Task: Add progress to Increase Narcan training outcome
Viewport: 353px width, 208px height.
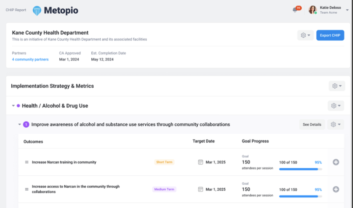Action: tap(336, 162)
